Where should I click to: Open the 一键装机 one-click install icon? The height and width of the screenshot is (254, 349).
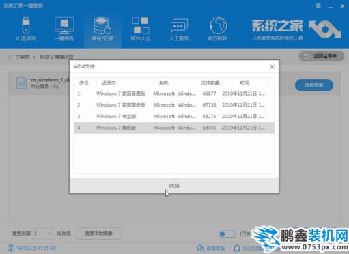tap(64, 29)
